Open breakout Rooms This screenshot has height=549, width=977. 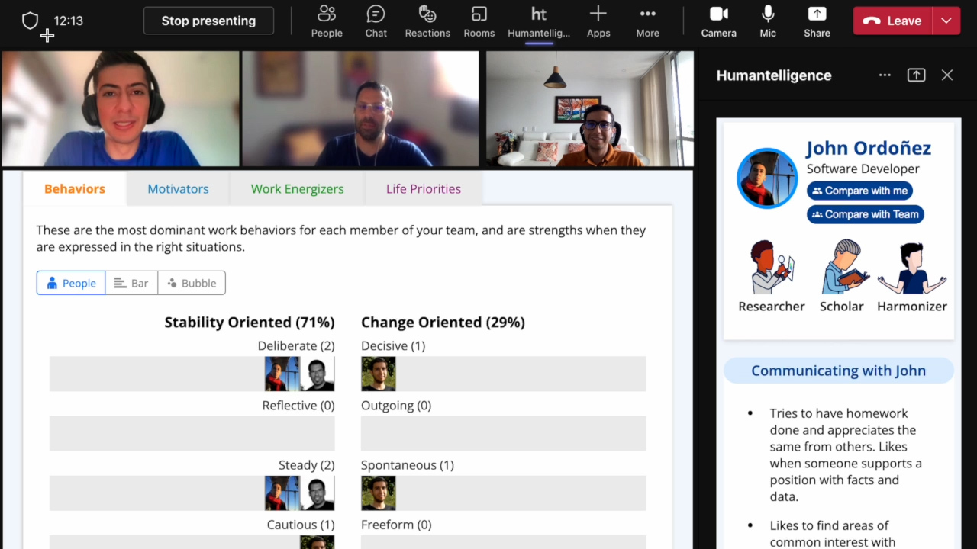(479, 21)
